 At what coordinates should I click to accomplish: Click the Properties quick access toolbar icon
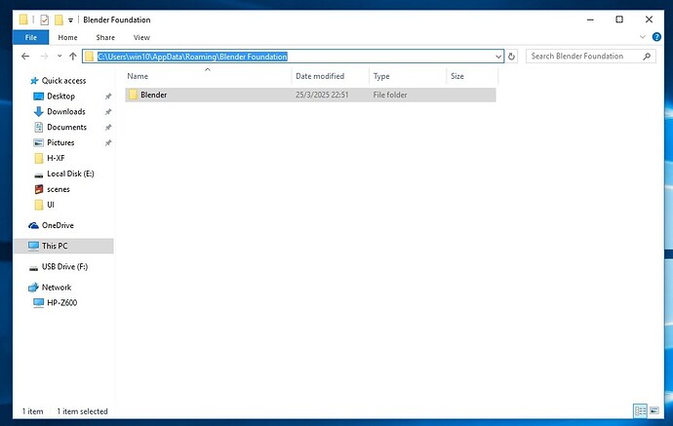pos(44,19)
